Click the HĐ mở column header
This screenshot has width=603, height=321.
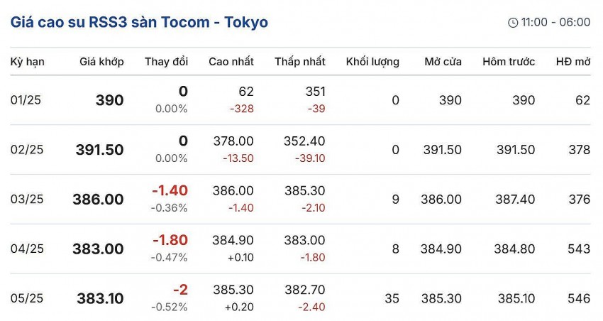pos(573,62)
